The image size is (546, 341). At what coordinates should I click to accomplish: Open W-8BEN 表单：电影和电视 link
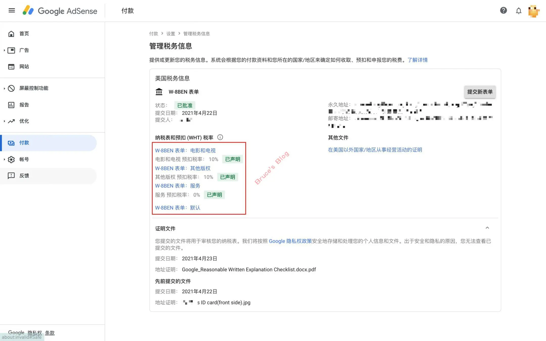[x=185, y=151]
